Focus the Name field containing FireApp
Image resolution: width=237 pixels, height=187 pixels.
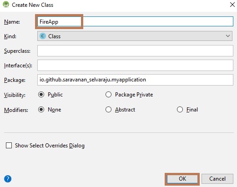(135, 21)
